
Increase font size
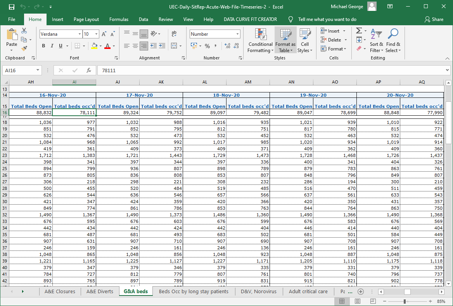click(x=104, y=34)
